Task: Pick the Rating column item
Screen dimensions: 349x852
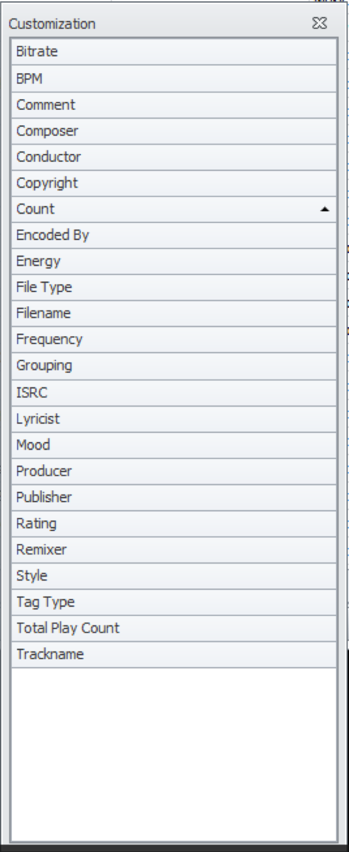Action: (x=174, y=524)
